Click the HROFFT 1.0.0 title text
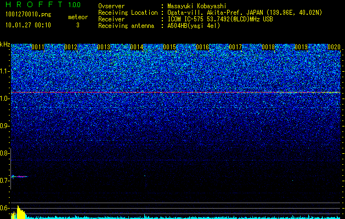The width and height of the screenshot is (345, 219). [43, 4]
